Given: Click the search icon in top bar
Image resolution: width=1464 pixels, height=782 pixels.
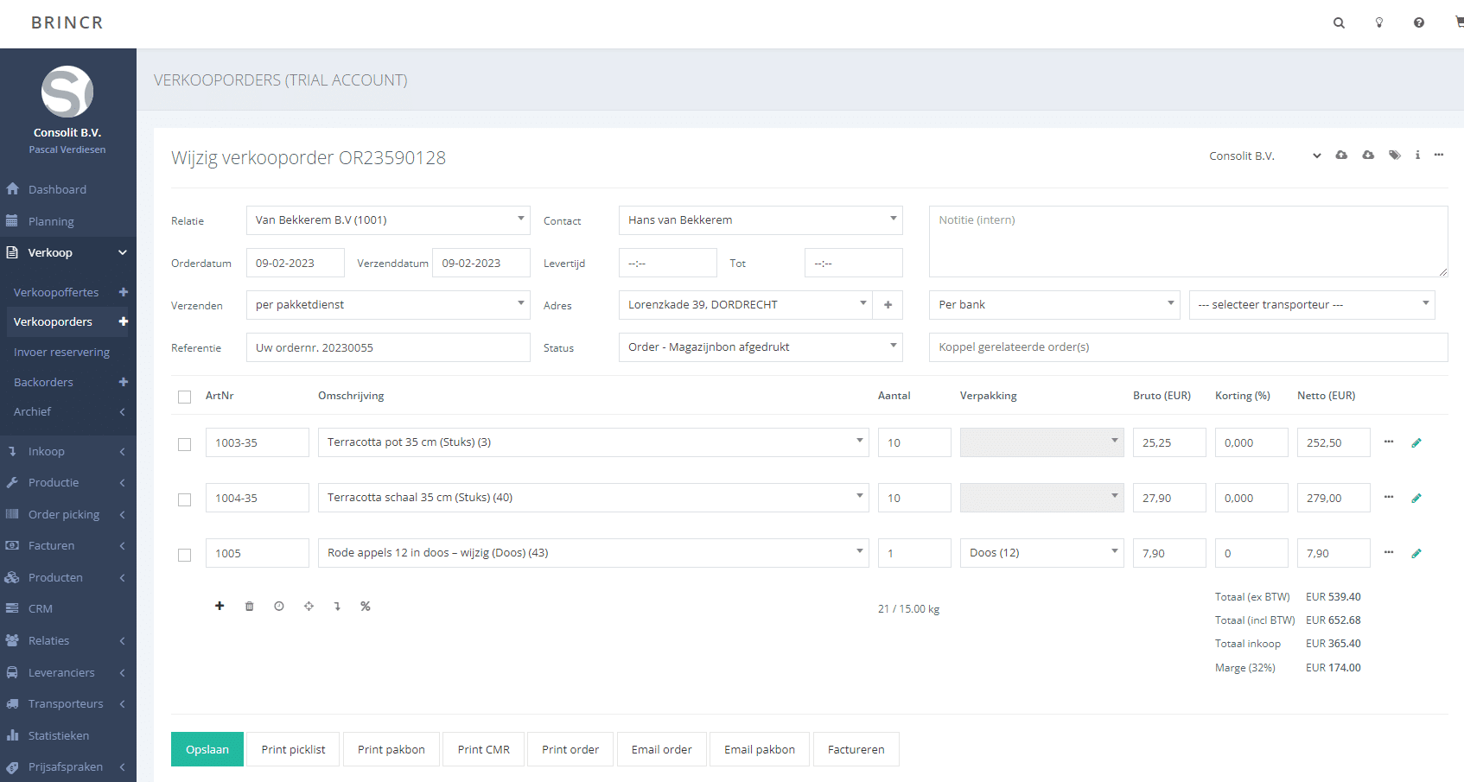Looking at the screenshot, I should (x=1339, y=23).
